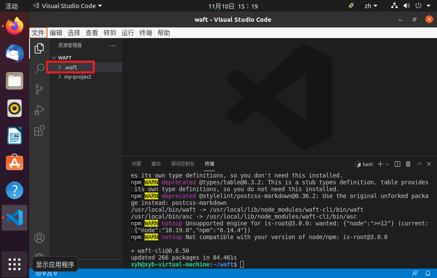
Task: Open Visual Studio Code app menu in top bar
Action: (67, 6)
